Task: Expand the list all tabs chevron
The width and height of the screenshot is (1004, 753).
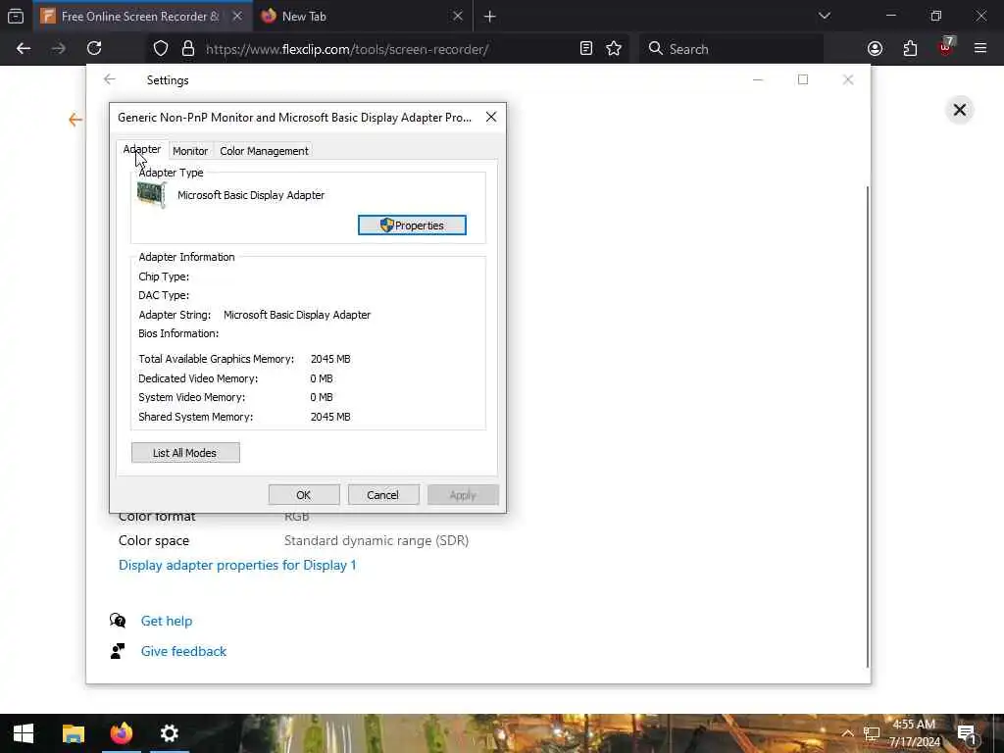Action: (x=824, y=16)
